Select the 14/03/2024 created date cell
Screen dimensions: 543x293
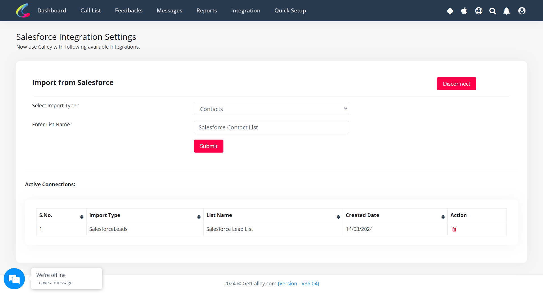pos(395,229)
